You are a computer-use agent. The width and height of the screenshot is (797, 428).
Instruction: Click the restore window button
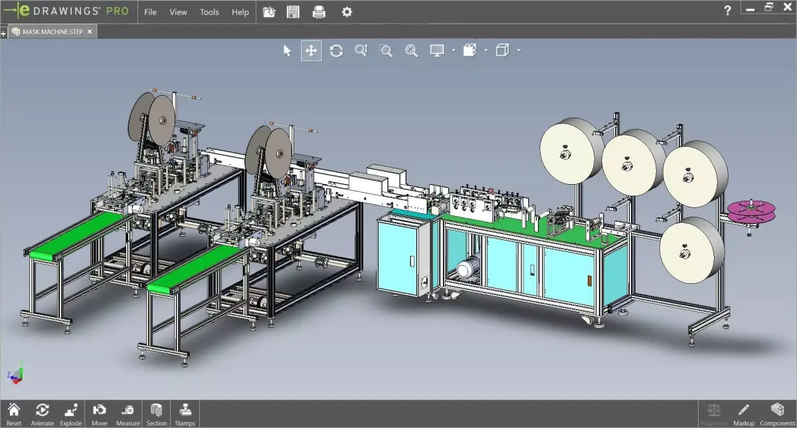pos(769,7)
